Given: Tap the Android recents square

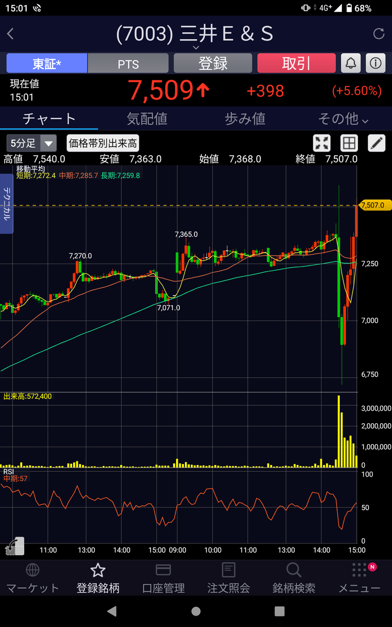Looking at the screenshot, I should click(280, 611).
